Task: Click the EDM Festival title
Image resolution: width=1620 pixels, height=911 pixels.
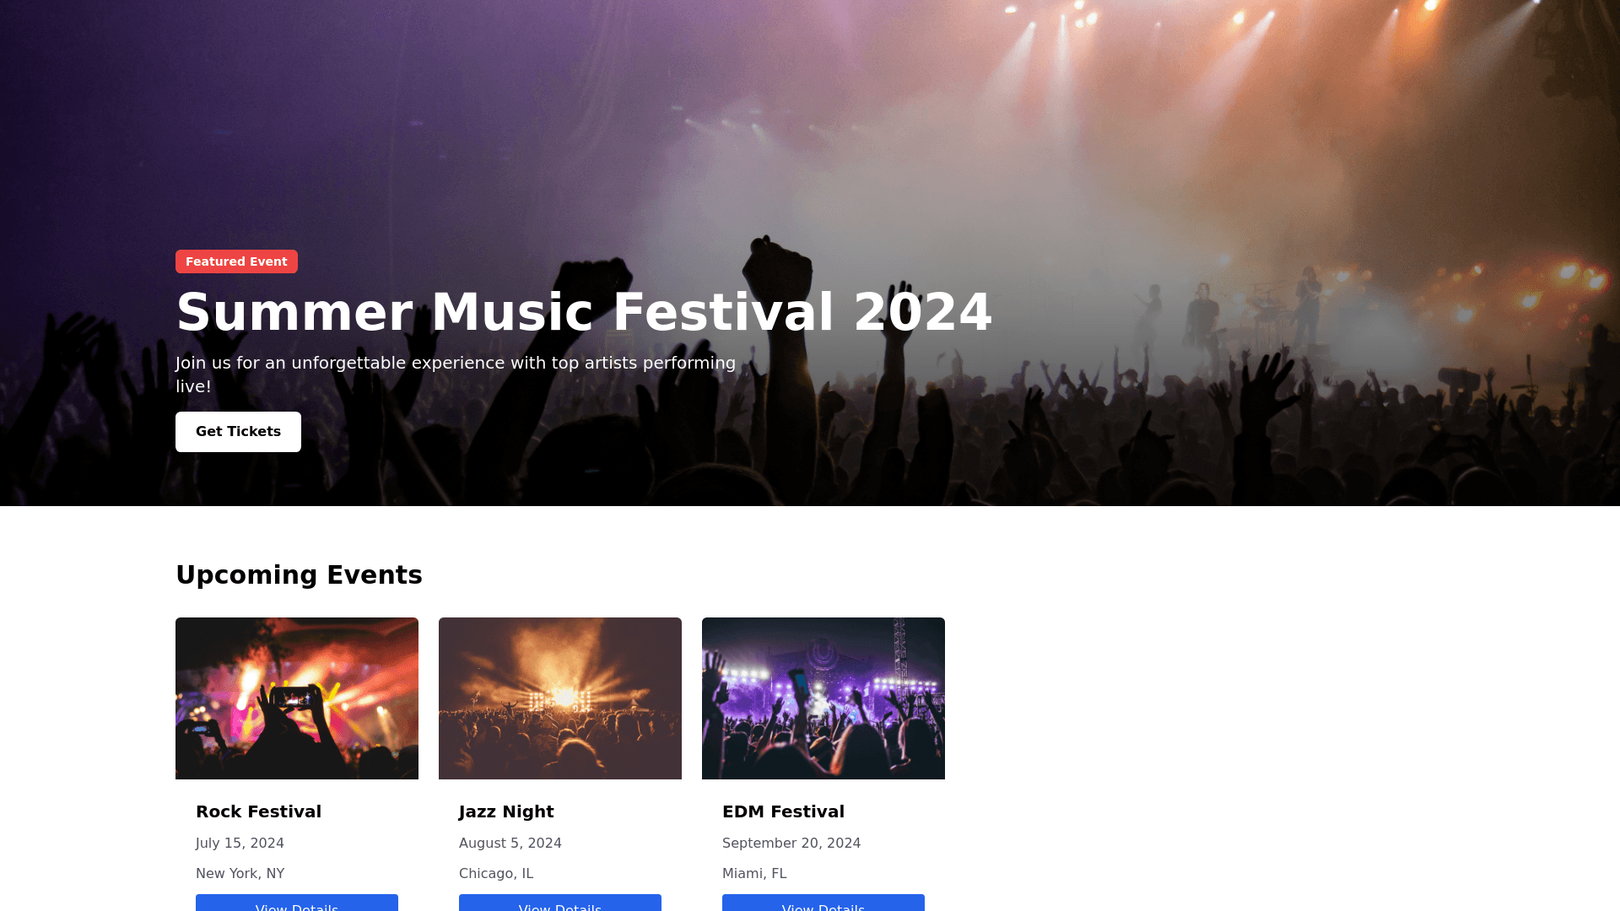Action: point(783,811)
